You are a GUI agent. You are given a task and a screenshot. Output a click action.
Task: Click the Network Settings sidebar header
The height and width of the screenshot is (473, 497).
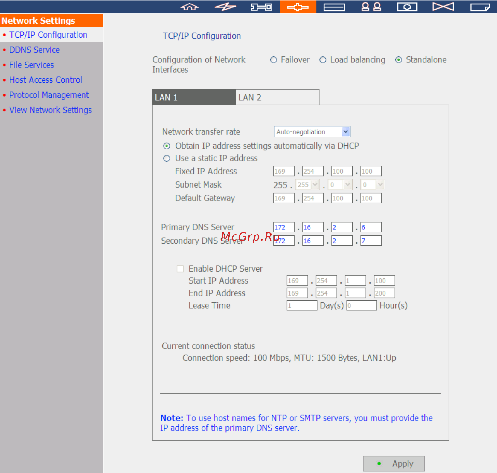click(x=51, y=20)
